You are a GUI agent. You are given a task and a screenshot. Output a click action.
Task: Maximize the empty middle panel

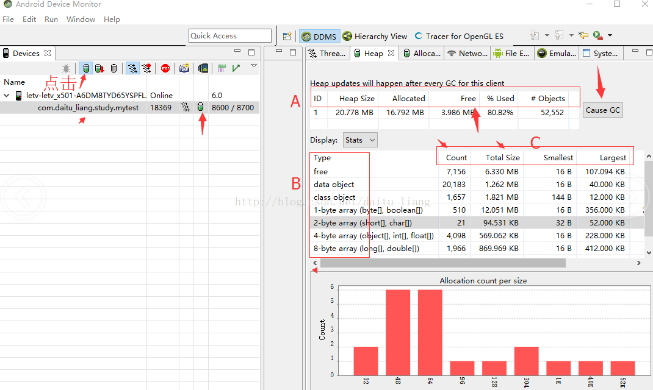click(x=293, y=52)
